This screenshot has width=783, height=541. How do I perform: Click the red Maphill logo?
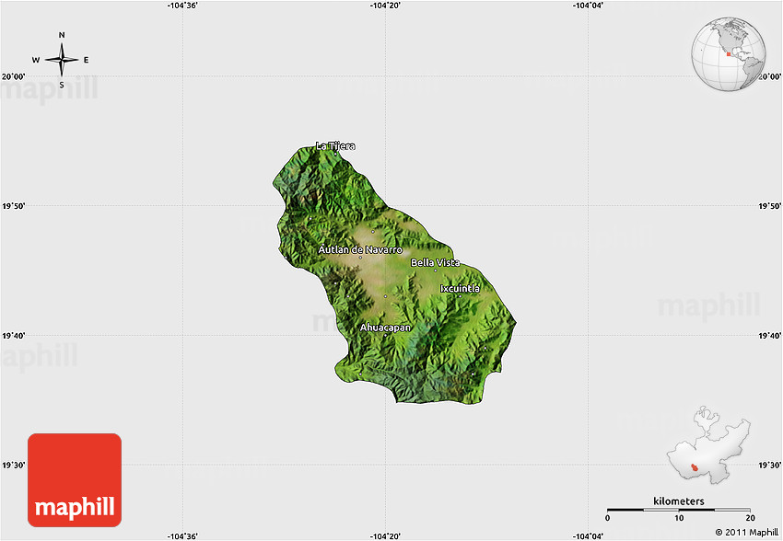click(x=75, y=480)
